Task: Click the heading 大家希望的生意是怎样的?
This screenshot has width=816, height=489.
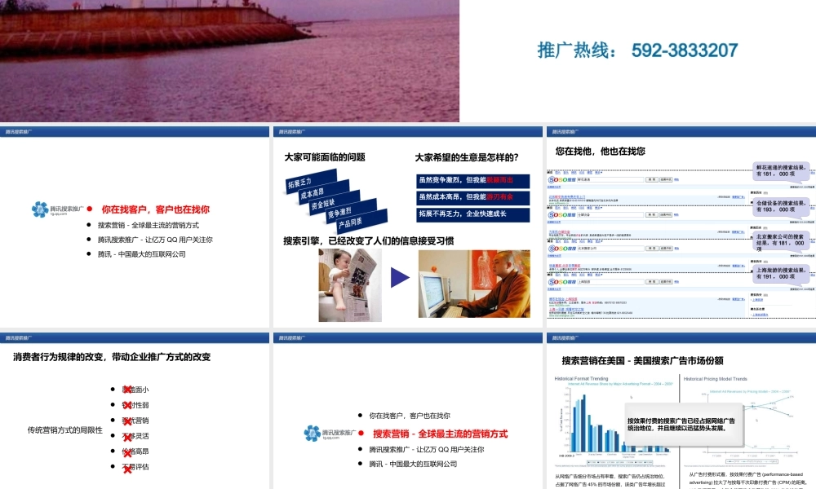Action: (x=467, y=157)
